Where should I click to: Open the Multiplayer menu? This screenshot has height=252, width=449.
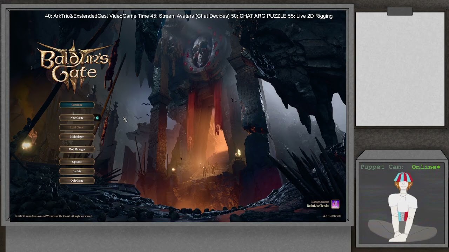point(77,137)
